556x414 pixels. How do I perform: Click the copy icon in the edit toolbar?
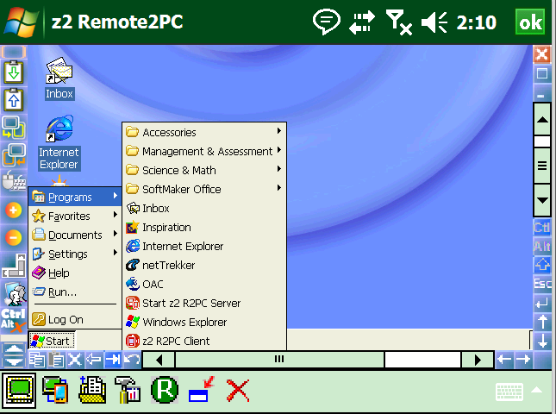coord(37,360)
